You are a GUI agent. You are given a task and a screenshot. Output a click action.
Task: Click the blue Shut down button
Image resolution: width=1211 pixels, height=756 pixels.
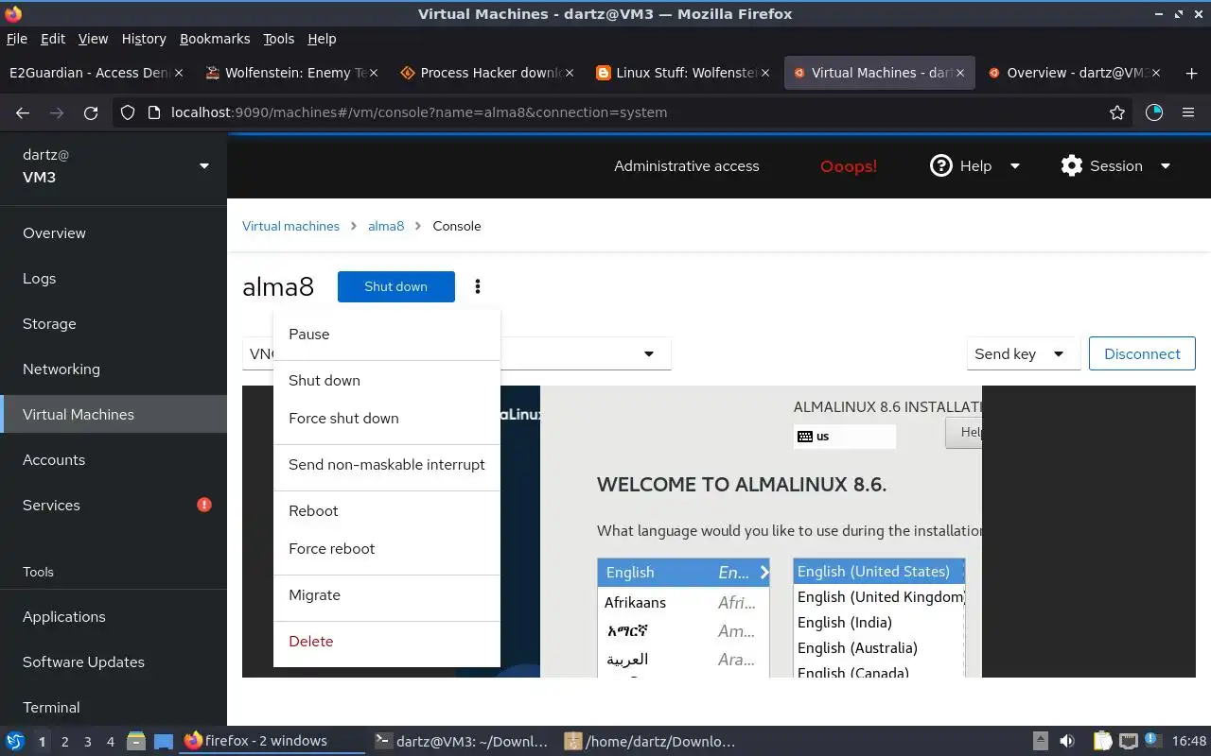(x=396, y=286)
